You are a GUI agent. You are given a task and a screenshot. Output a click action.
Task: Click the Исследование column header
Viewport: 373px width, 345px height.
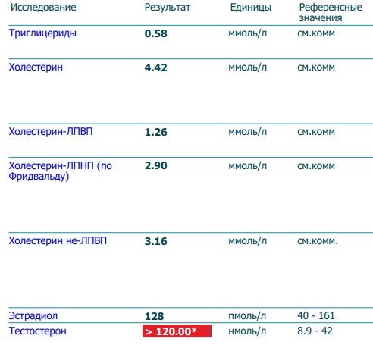pyautogui.click(x=43, y=7)
